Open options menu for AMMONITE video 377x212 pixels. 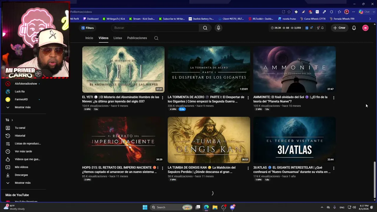click(x=334, y=98)
